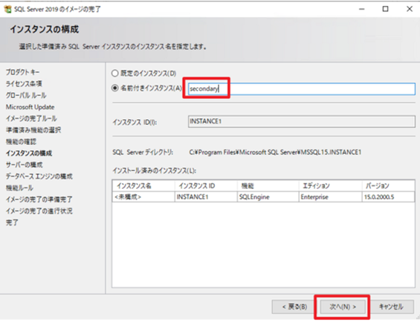Click the 完了 step in sidebar
The width and height of the screenshot is (420, 323).
pyautogui.click(x=12, y=222)
